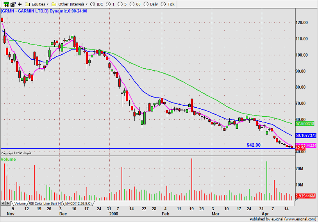This screenshot has height=222, width=318.
Task: Click the red 42.50 last price label
Action: click(x=300, y=148)
